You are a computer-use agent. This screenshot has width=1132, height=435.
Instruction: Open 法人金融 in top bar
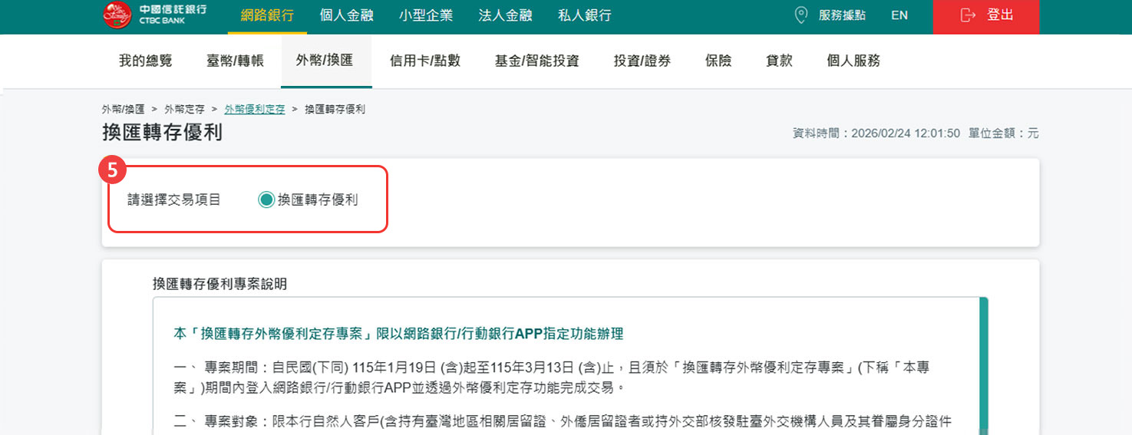point(505,15)
